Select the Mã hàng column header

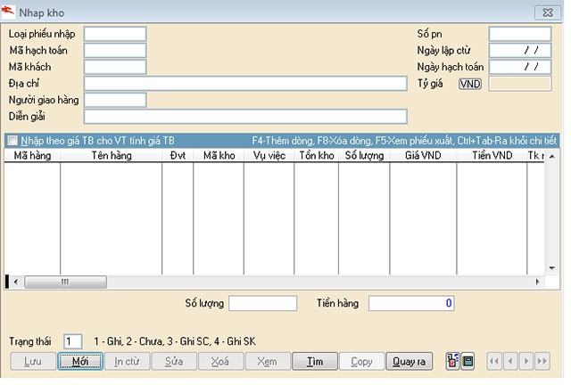pos(32,156)
